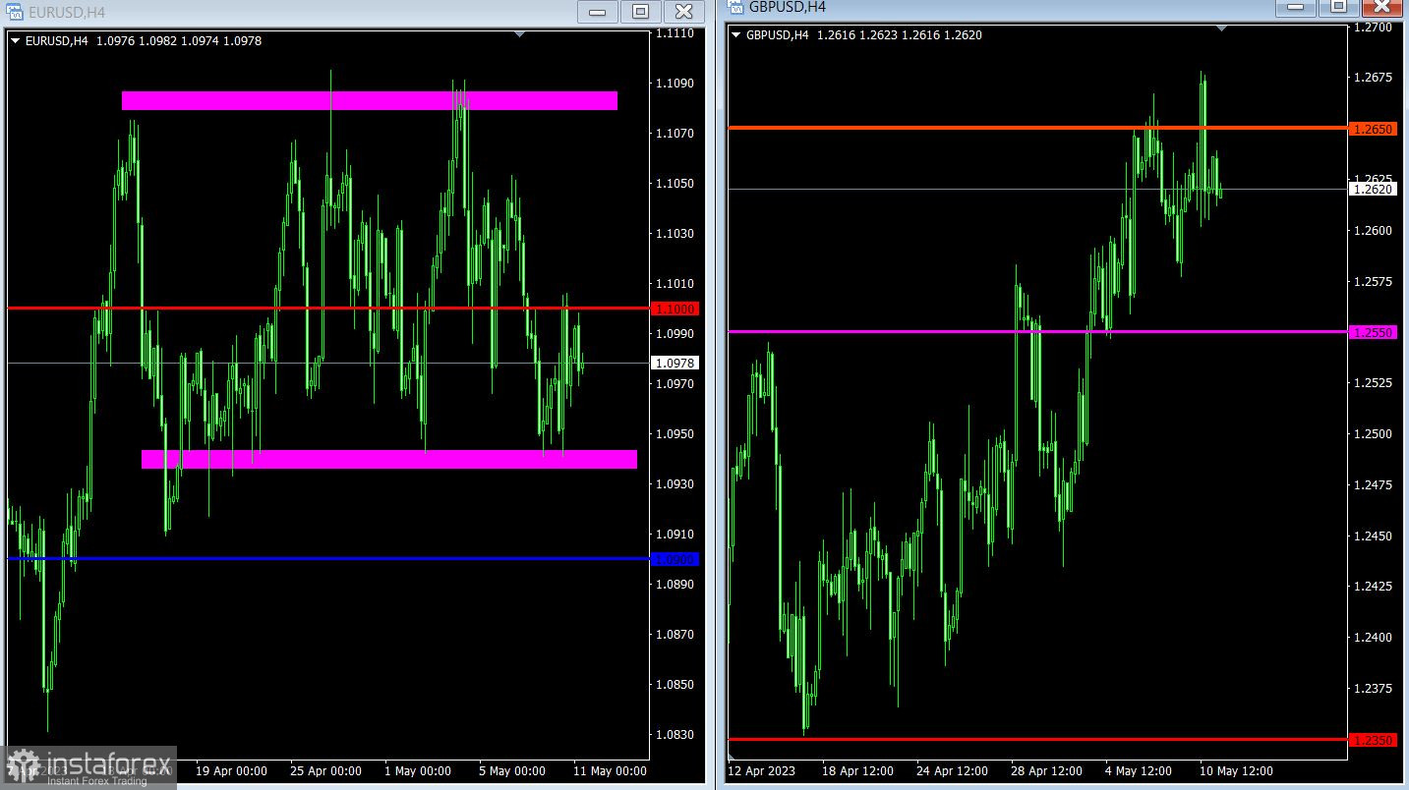This screenshot has width=1409, height=790.
Task: Click the 1 May 00:00 time axis label
Action: [x=419, y=771]
